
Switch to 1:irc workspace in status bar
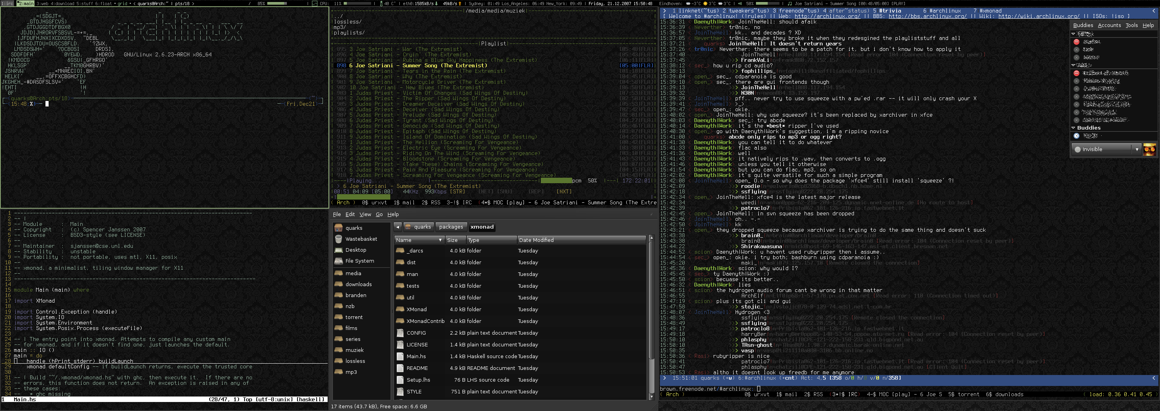(x=8, y=3)
